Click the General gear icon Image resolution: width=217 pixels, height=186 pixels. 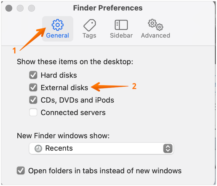click(x=57, y=25)
